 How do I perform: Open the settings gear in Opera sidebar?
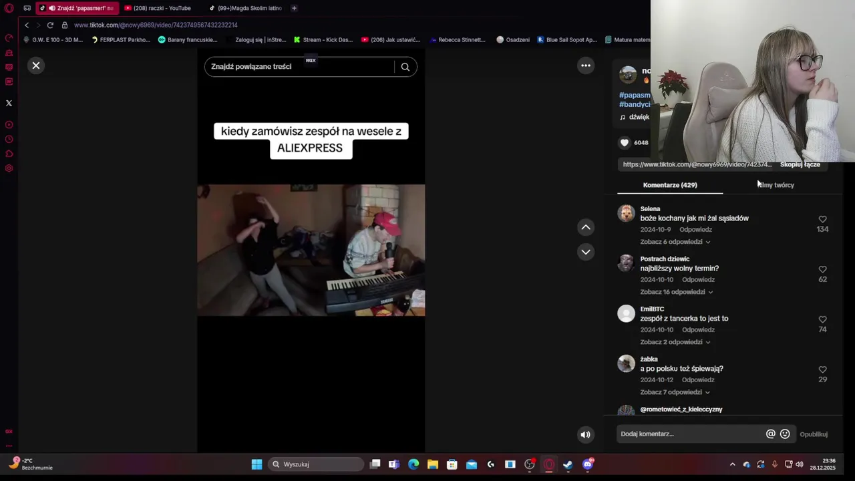(9, 168)
